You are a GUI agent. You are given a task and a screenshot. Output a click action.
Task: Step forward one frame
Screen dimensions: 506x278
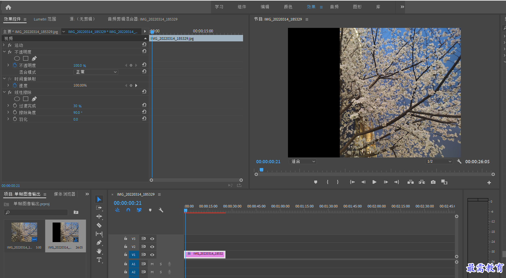pyautogui.click(x=386, y=182)
